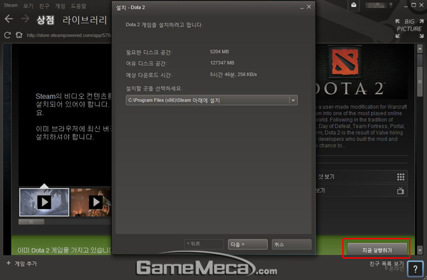Open the 친구 menu
427x280 pixels.
pos(44,6)
